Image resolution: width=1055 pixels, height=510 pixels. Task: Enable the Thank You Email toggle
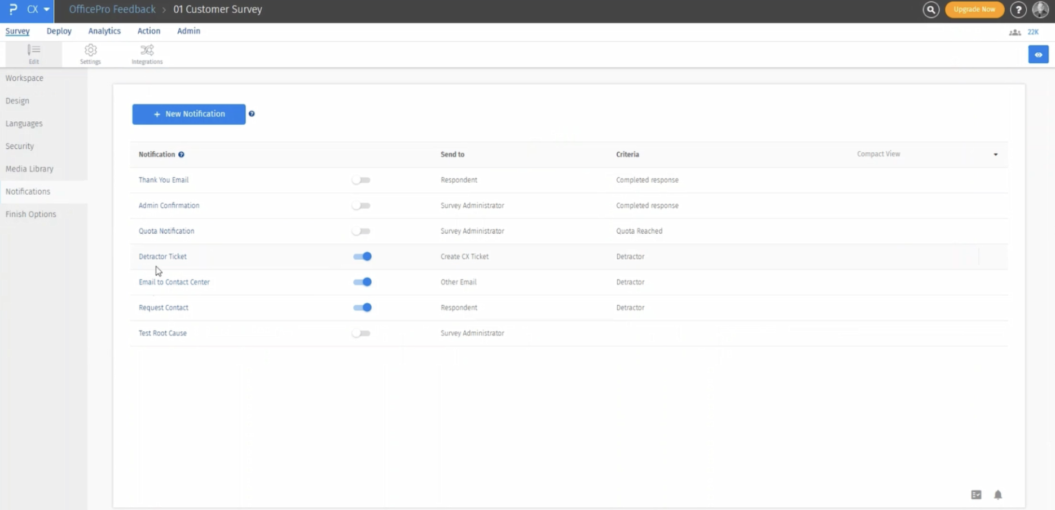(361, 180)
